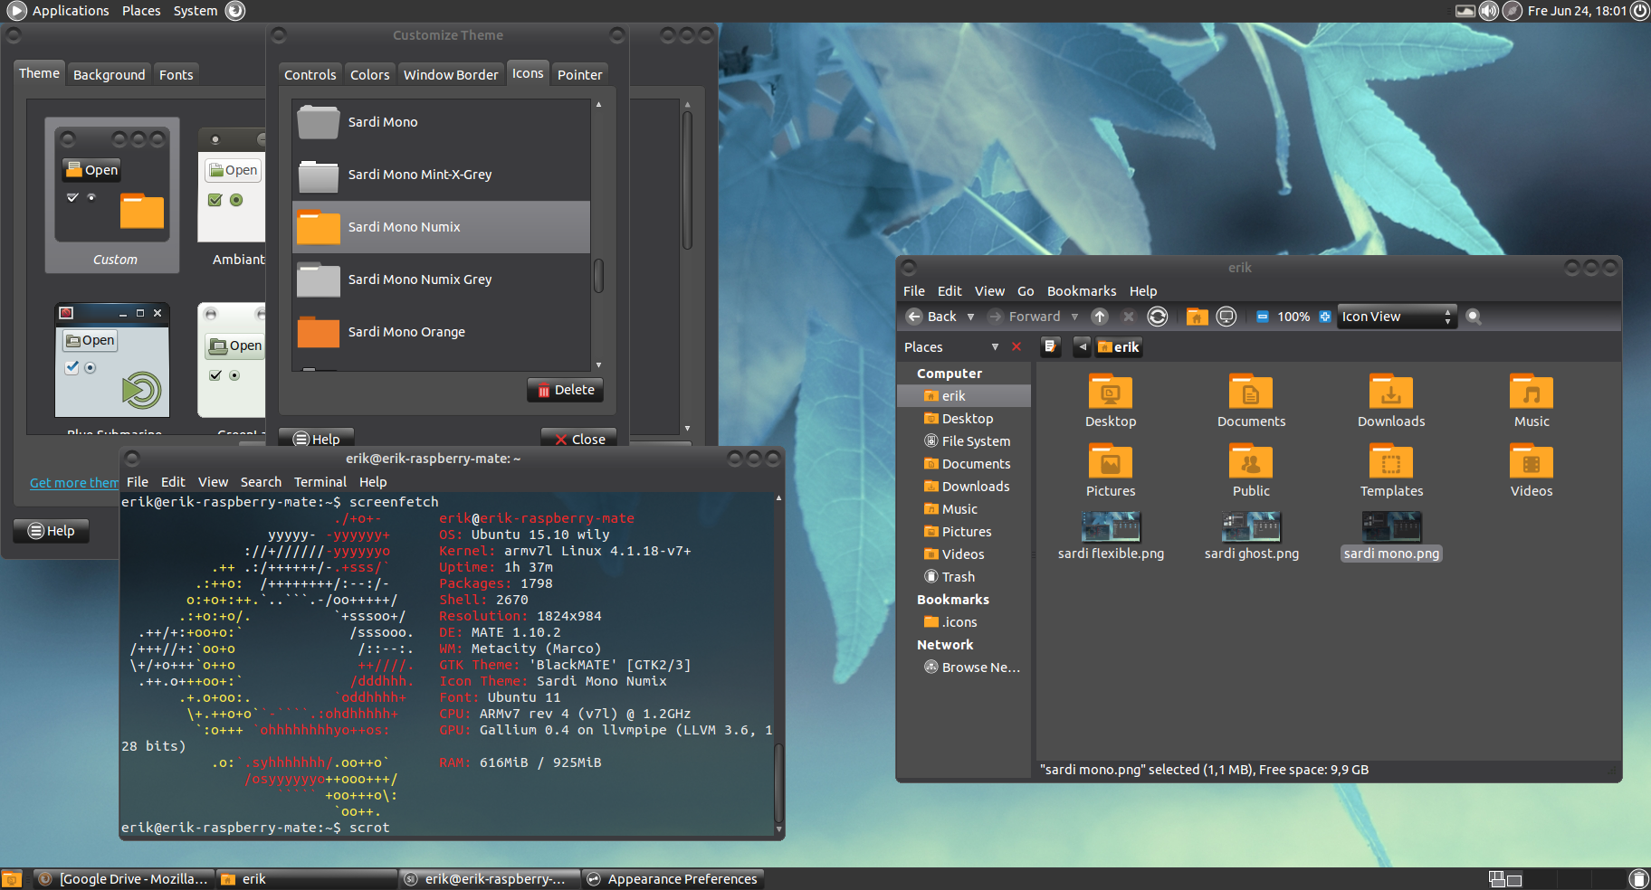Click the volume icon in system tray
The height and width of the screenshot is (890, 1651).
point(1488,11)
